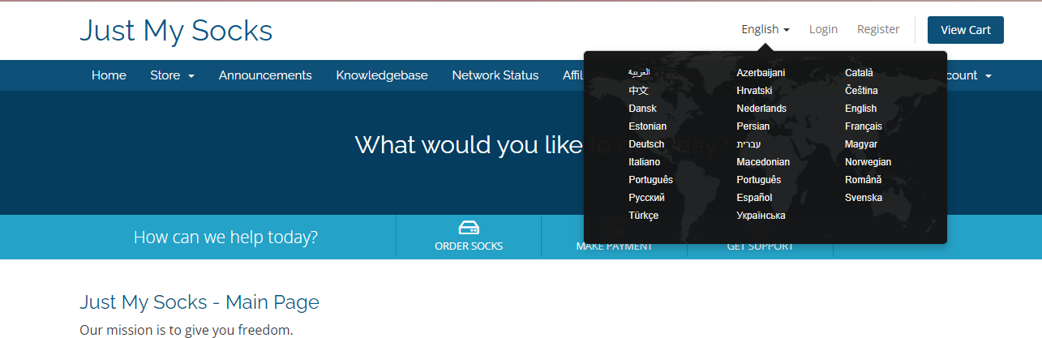Open the English language dropdown
The height and width of the screenshot is (338, 1042).
[765, 29]
